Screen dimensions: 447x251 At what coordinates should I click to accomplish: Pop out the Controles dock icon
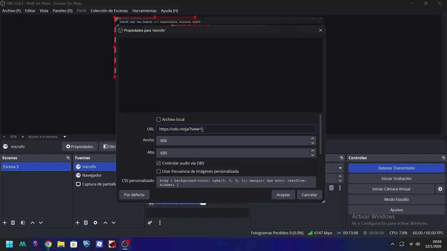tap(444, 158)
